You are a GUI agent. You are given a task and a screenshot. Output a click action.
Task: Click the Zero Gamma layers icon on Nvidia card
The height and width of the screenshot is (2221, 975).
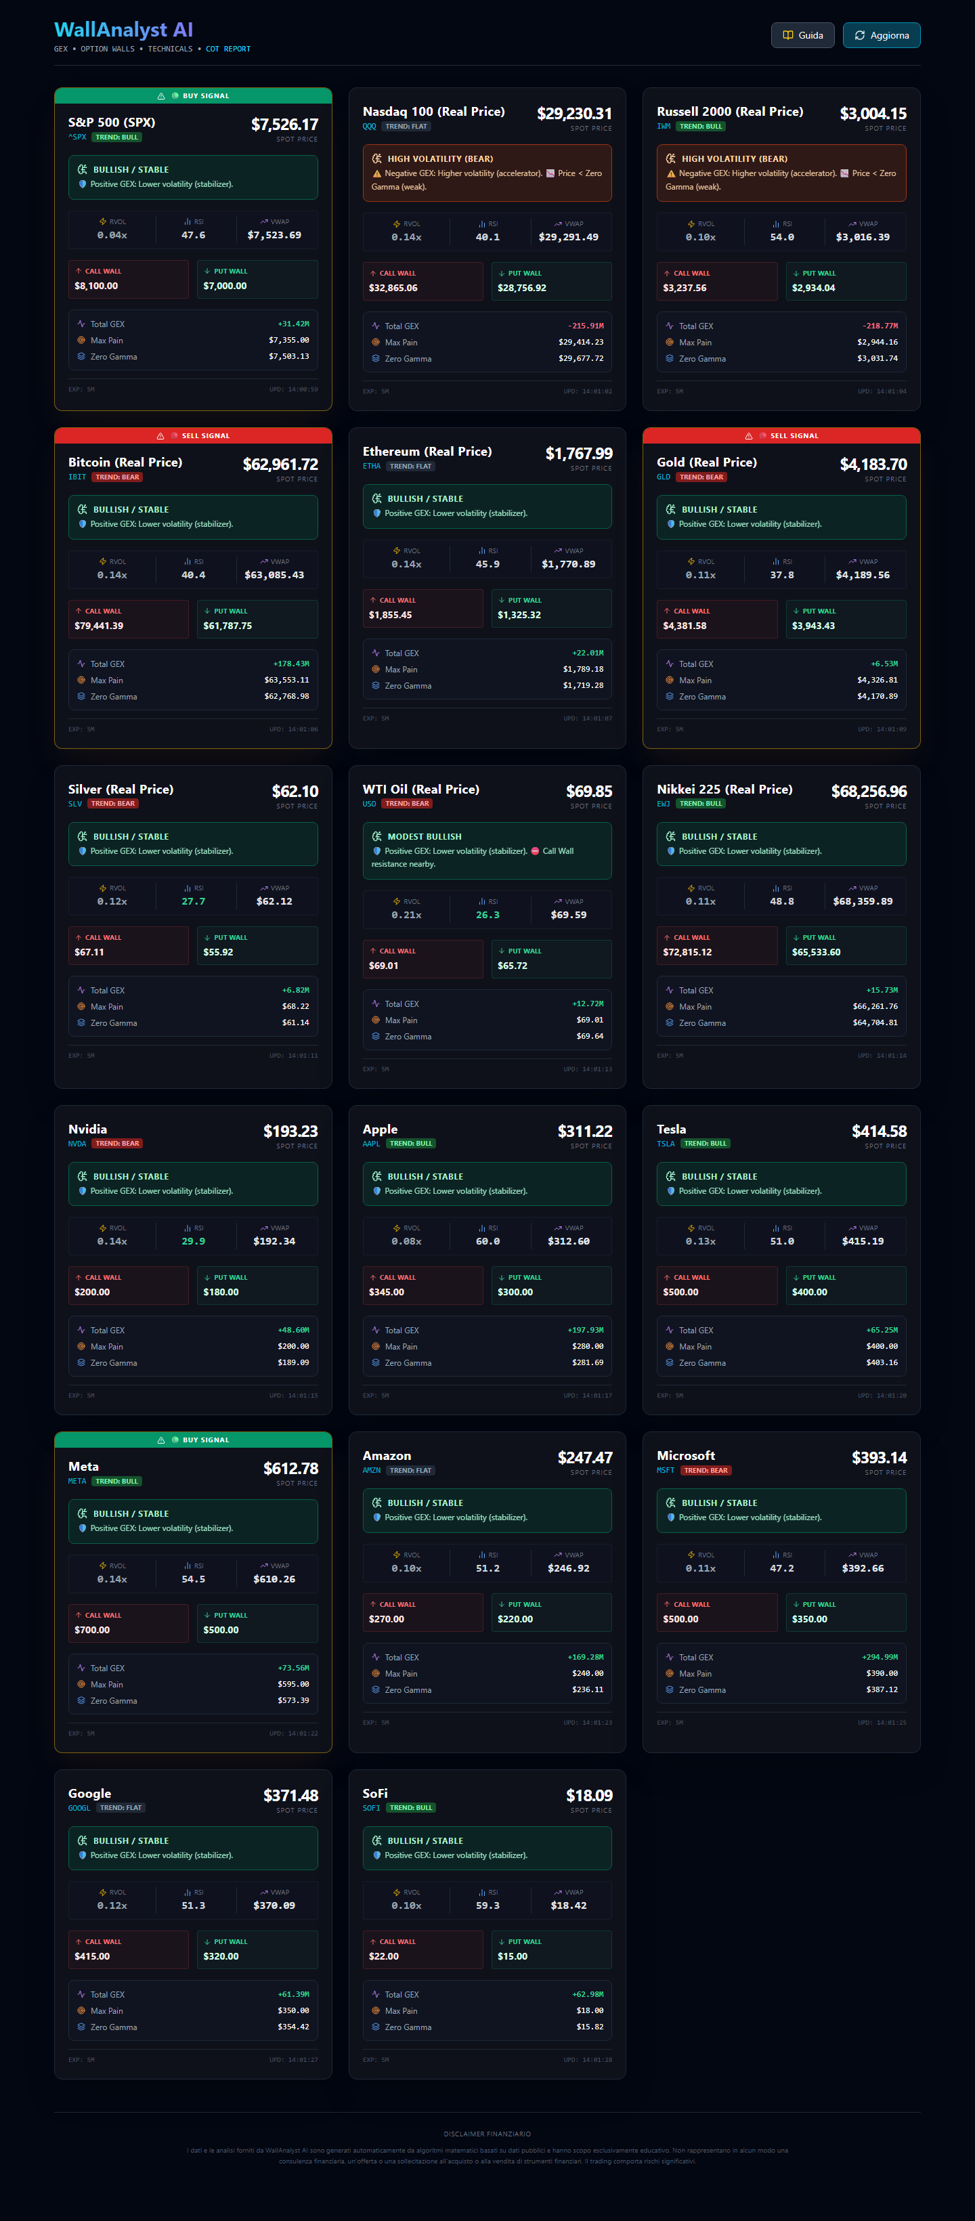81,1363
